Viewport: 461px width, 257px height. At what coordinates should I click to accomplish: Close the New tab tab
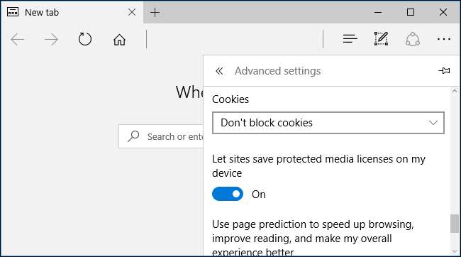tap(132, 12)
